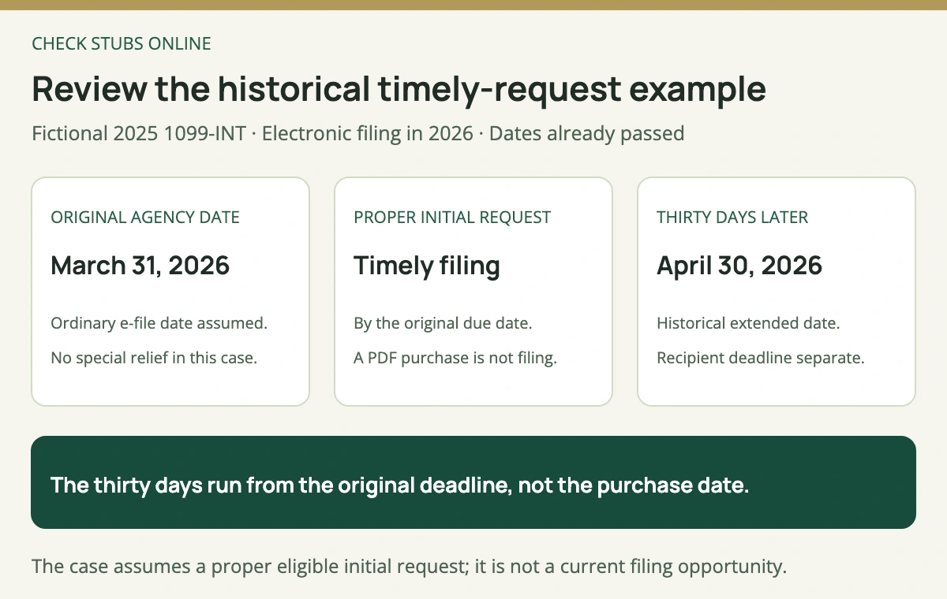Viewport: 947px width, 599px height.
Task: Click the 'March 31, 2026' date
Action: tap(140, 266)
